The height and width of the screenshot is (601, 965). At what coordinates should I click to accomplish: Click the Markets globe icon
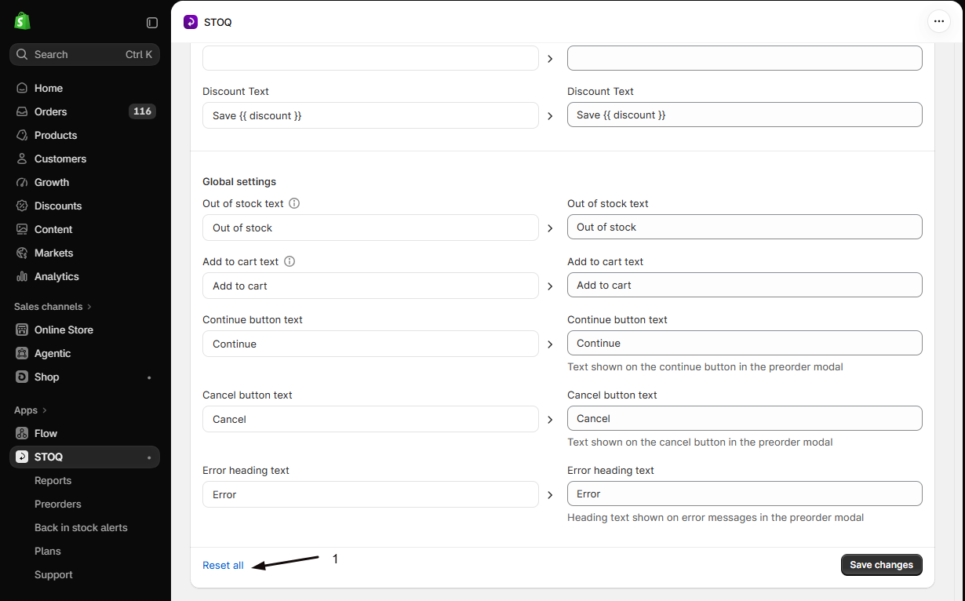[22, 253]
